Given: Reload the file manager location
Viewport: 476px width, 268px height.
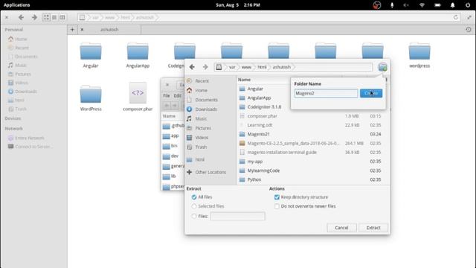Looking at the screenshot, I should point(456,17).
